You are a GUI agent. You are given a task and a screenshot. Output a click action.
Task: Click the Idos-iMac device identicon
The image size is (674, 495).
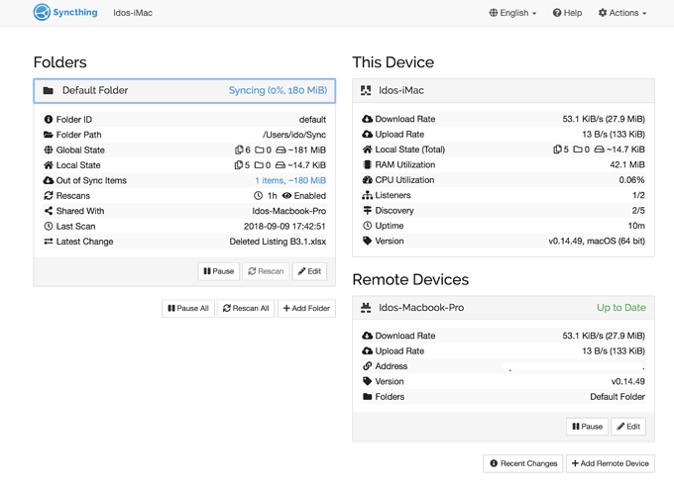(x=366, y=91)
